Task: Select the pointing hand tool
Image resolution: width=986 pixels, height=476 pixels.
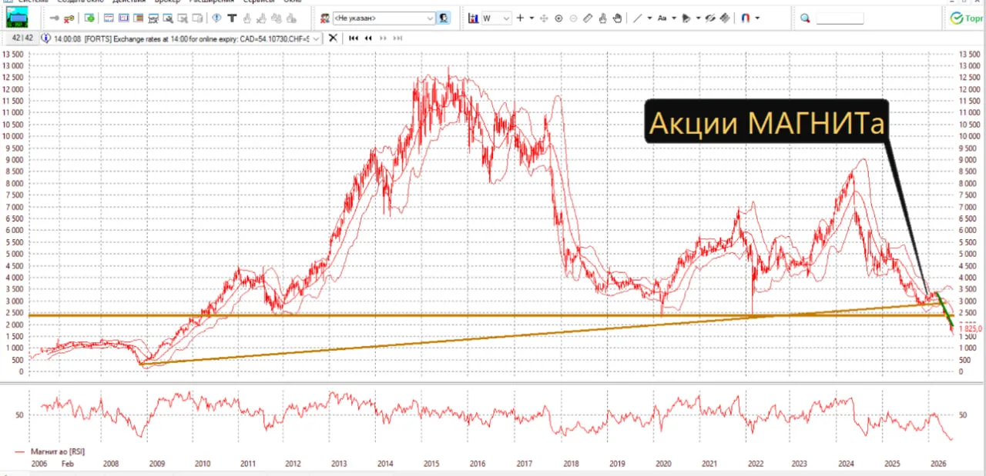Action: coord(602,18)
